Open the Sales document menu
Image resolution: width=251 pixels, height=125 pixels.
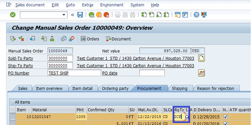30,5
